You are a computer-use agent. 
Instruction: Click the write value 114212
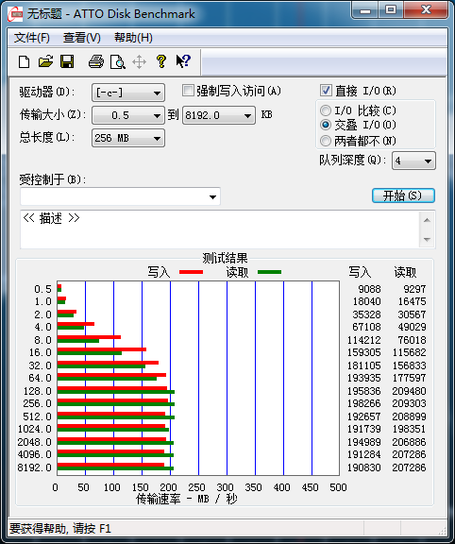pyautogui.click(x=363, y=340)
